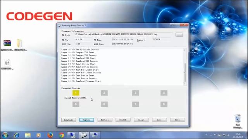Click the active Rockchip taskbar item
Screen dimensions: 248x139
pyautogui.click(x=84, y=135)
